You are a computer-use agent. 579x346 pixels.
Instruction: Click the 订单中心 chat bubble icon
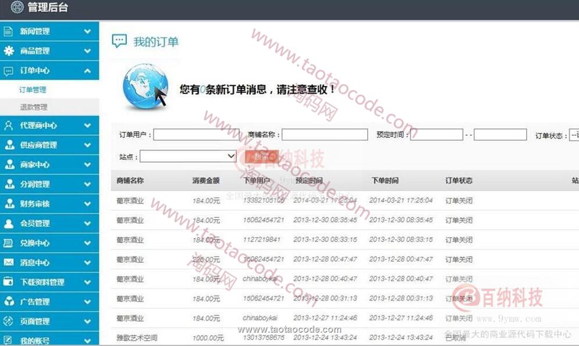(x=9, y=71)
